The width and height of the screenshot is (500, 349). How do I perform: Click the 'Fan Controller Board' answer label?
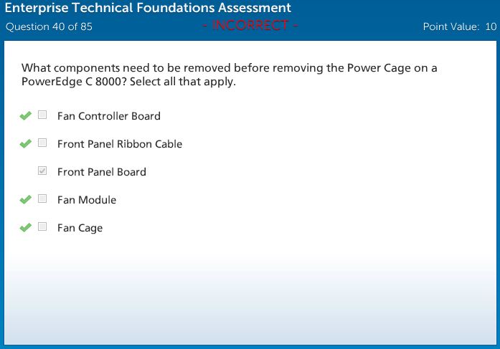(x=108, y=116)
